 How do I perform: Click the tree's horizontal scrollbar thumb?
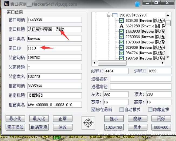[x=112, y=63]
